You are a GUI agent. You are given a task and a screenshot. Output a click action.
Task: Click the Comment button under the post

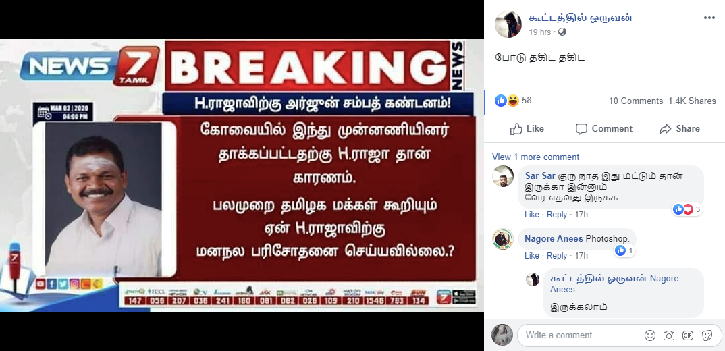coord(604,128)
